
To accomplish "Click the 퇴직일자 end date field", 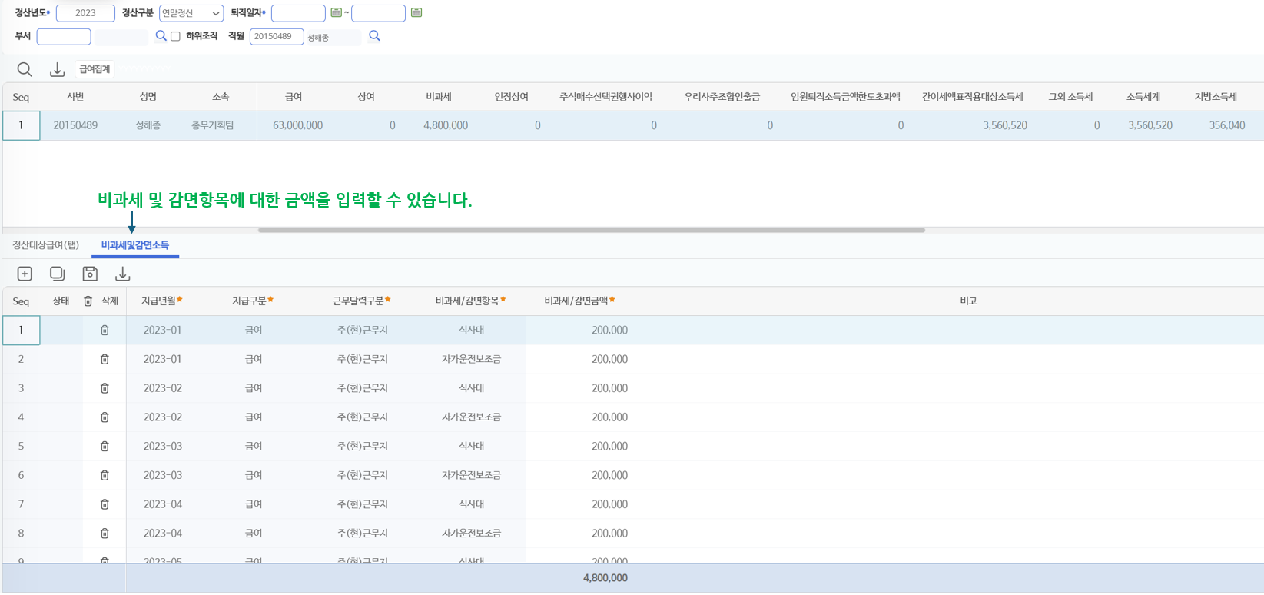I will [x=378, y=13].
